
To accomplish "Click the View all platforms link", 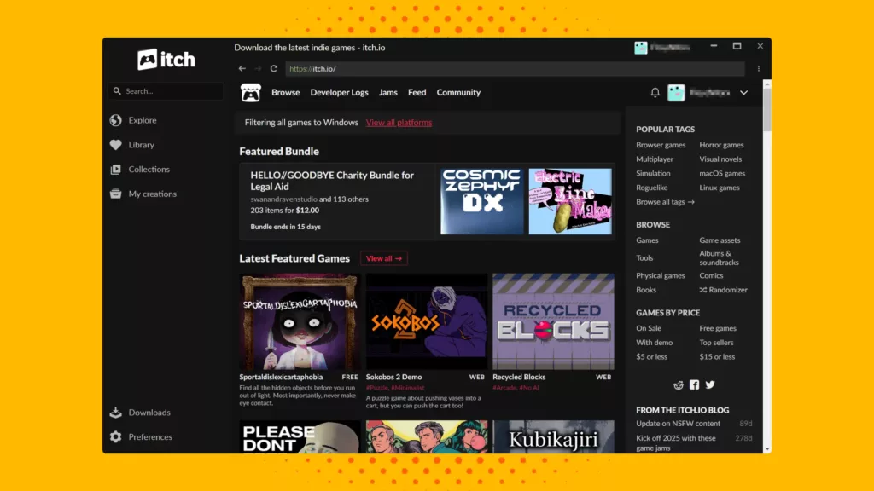I will click(399, 122).
